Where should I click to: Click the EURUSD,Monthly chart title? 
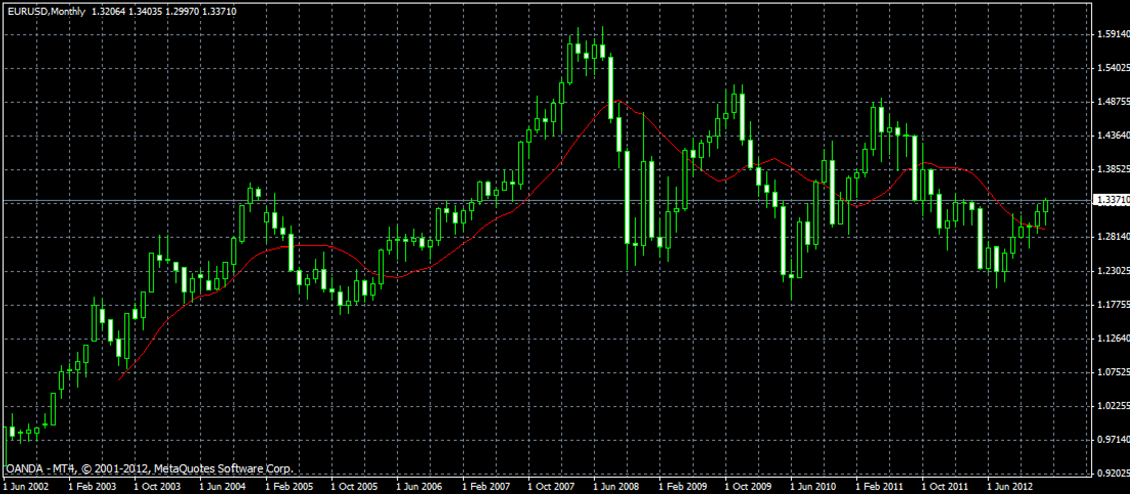[46, 11]
